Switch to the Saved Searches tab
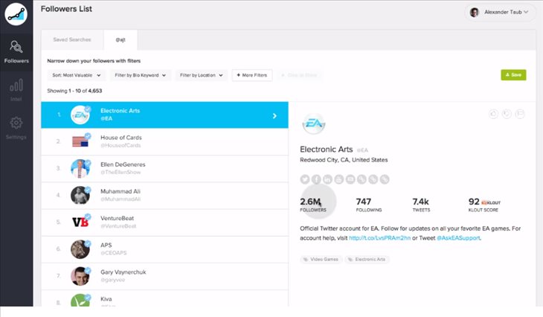543x317 pixels. (72, 39)
